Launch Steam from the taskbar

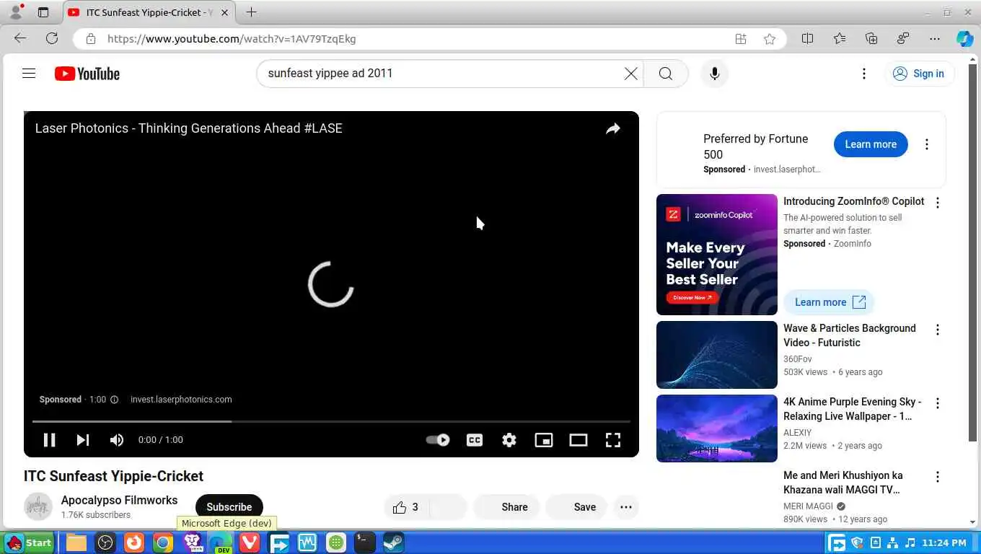coord(393,542)
